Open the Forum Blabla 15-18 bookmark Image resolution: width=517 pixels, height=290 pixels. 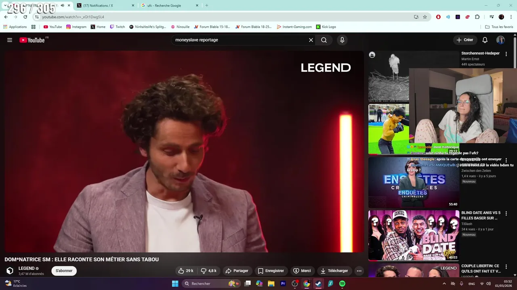(x=212, y=27)
